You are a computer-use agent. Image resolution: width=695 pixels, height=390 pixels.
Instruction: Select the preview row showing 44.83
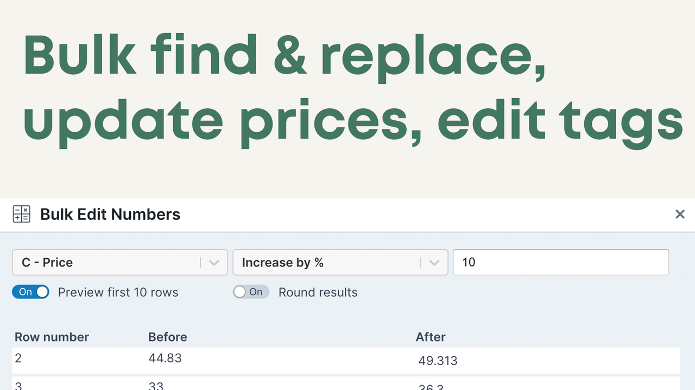(165, 358)
